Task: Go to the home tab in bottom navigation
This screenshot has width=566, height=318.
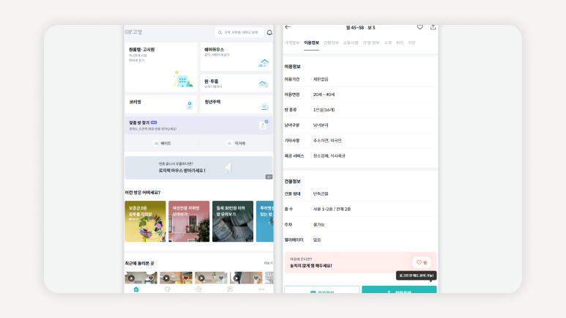Action: 136,289
